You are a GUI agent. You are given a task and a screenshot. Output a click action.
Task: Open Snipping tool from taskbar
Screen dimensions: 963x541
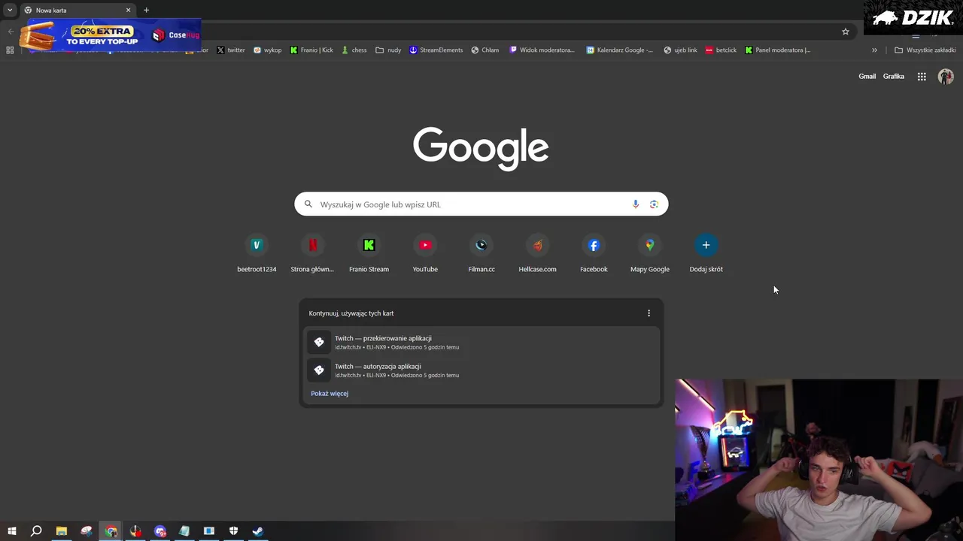point(86,531)
